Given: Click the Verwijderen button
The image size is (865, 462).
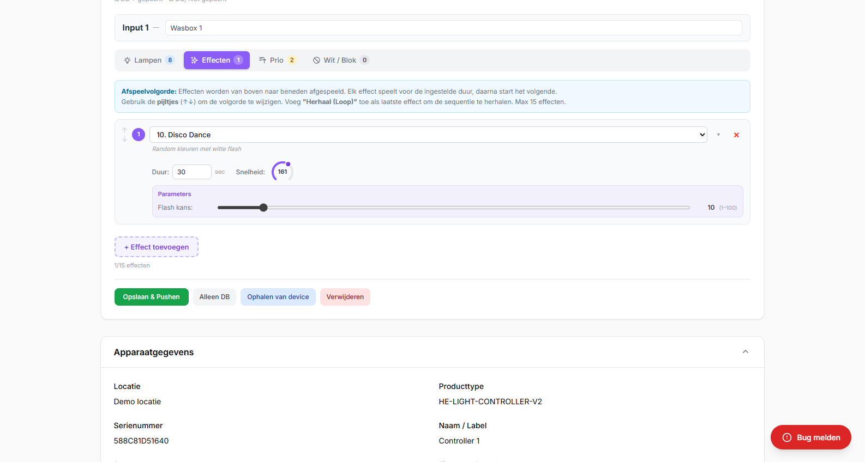Looking at the screenshot, I should coord(345,297).
